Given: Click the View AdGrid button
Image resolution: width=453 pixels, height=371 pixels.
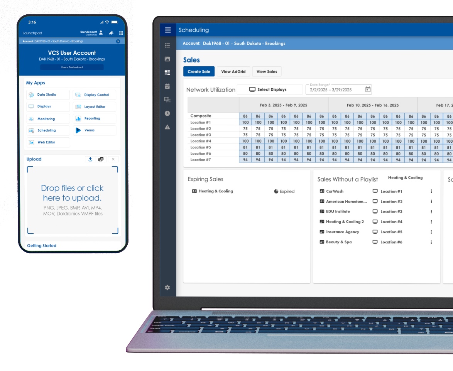Looking at the screenshot, I should [233, 72].
